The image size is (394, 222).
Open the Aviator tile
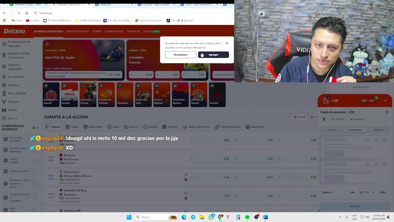pos(217,94)
